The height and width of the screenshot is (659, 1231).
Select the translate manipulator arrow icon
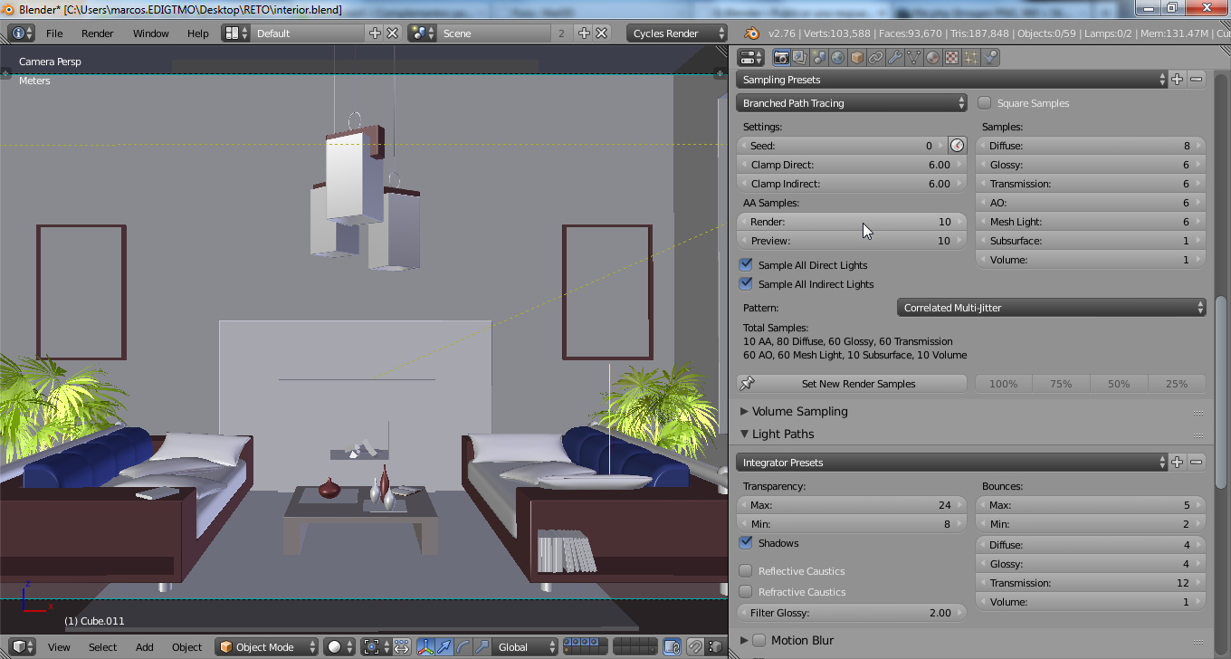click(x=444, y=647)
